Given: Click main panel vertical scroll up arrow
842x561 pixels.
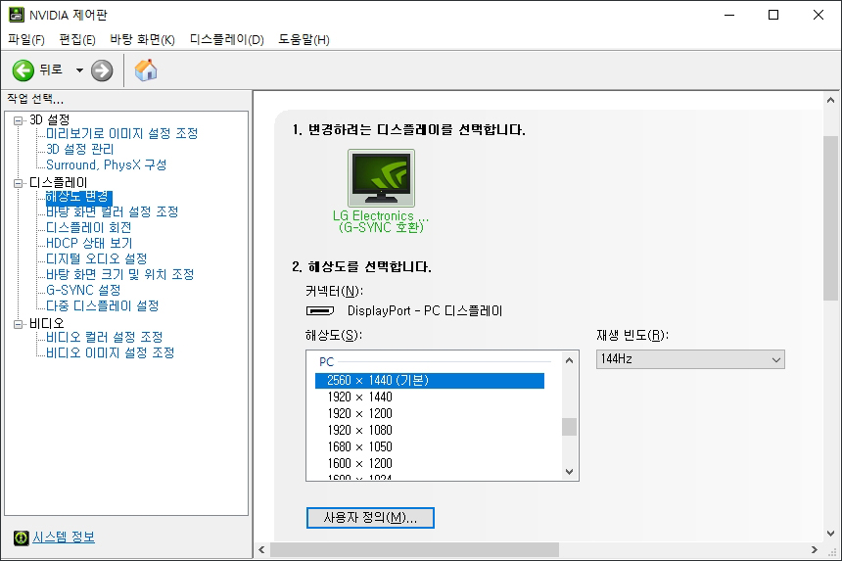Looking at the screenshot, I should (830, 100).
